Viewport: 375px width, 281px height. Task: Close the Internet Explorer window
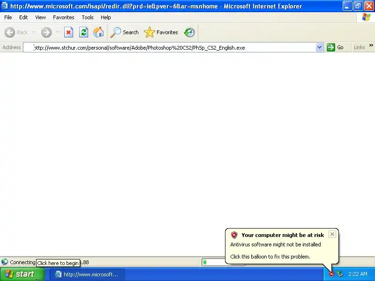[x=369, y=6]
